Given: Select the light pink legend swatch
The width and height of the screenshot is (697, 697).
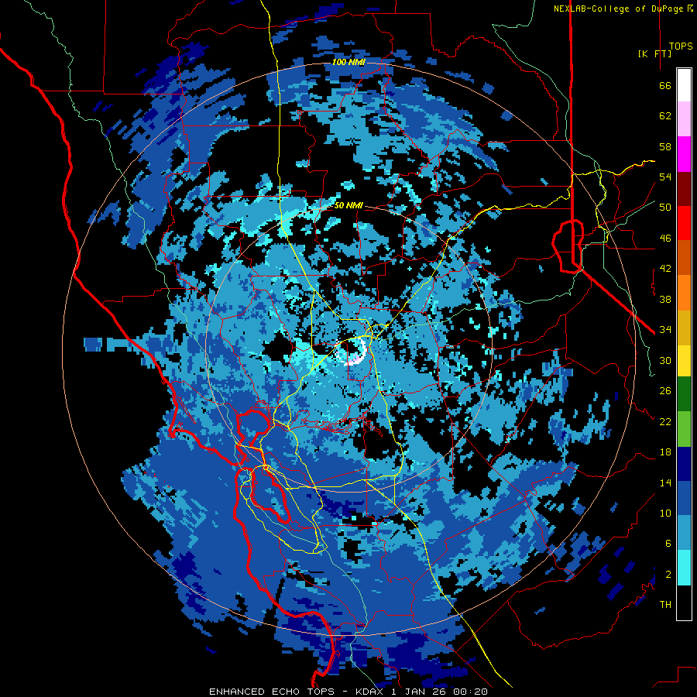Looking at the screenshot, I should coord(684,118).
